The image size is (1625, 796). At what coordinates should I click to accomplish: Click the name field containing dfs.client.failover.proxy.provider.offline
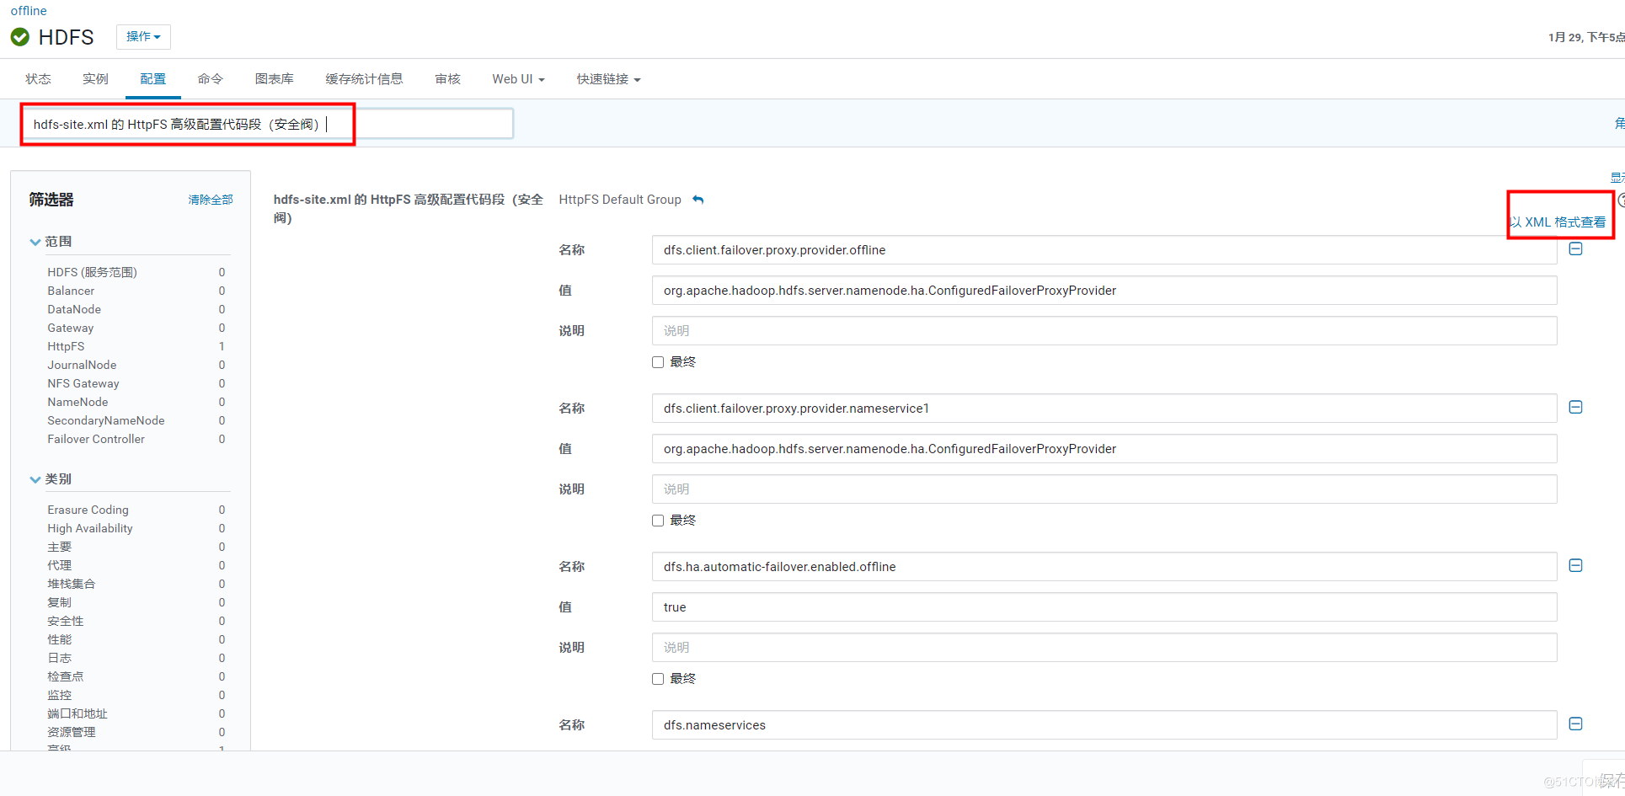tap(1104, 250)
